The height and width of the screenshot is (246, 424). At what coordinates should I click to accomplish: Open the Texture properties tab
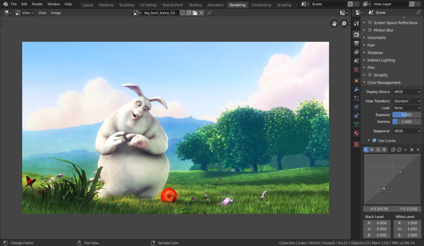356,144
